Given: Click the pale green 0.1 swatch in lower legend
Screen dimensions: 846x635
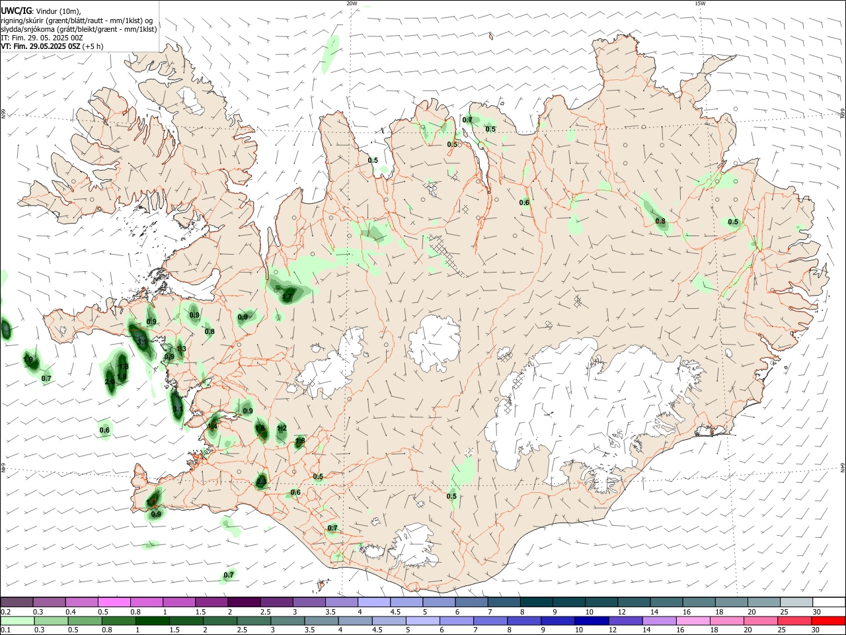Looking at the screenshot, I should [17, 620].
